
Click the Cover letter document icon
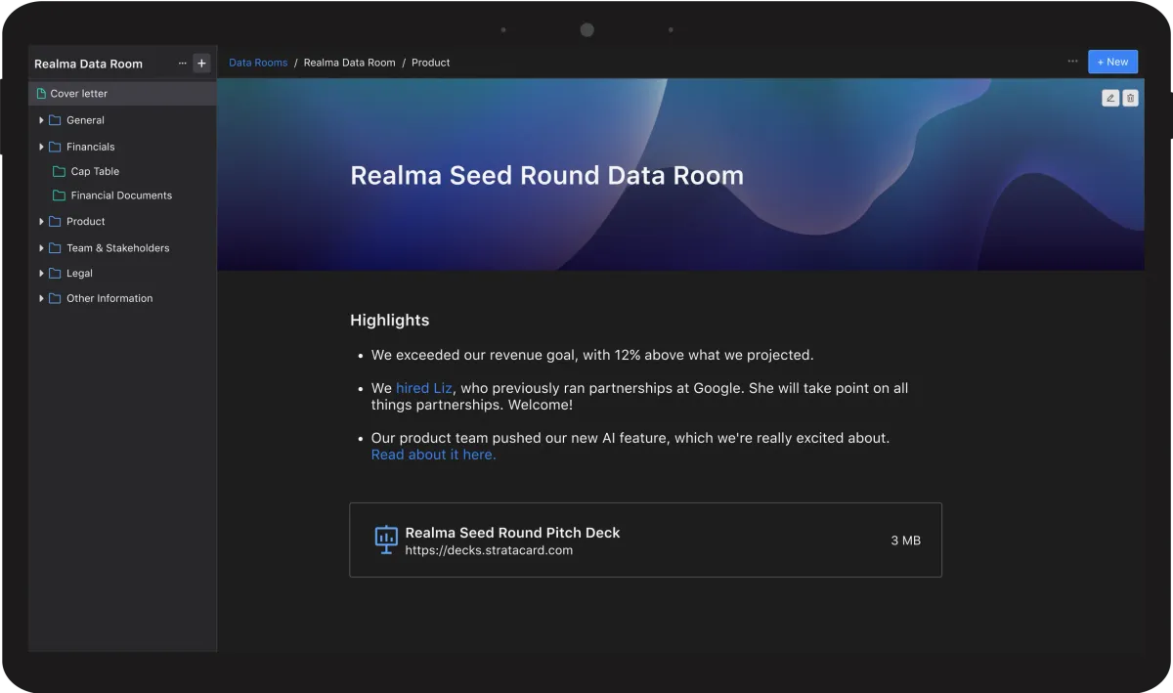pyautogui.click(x=39, y=93)
